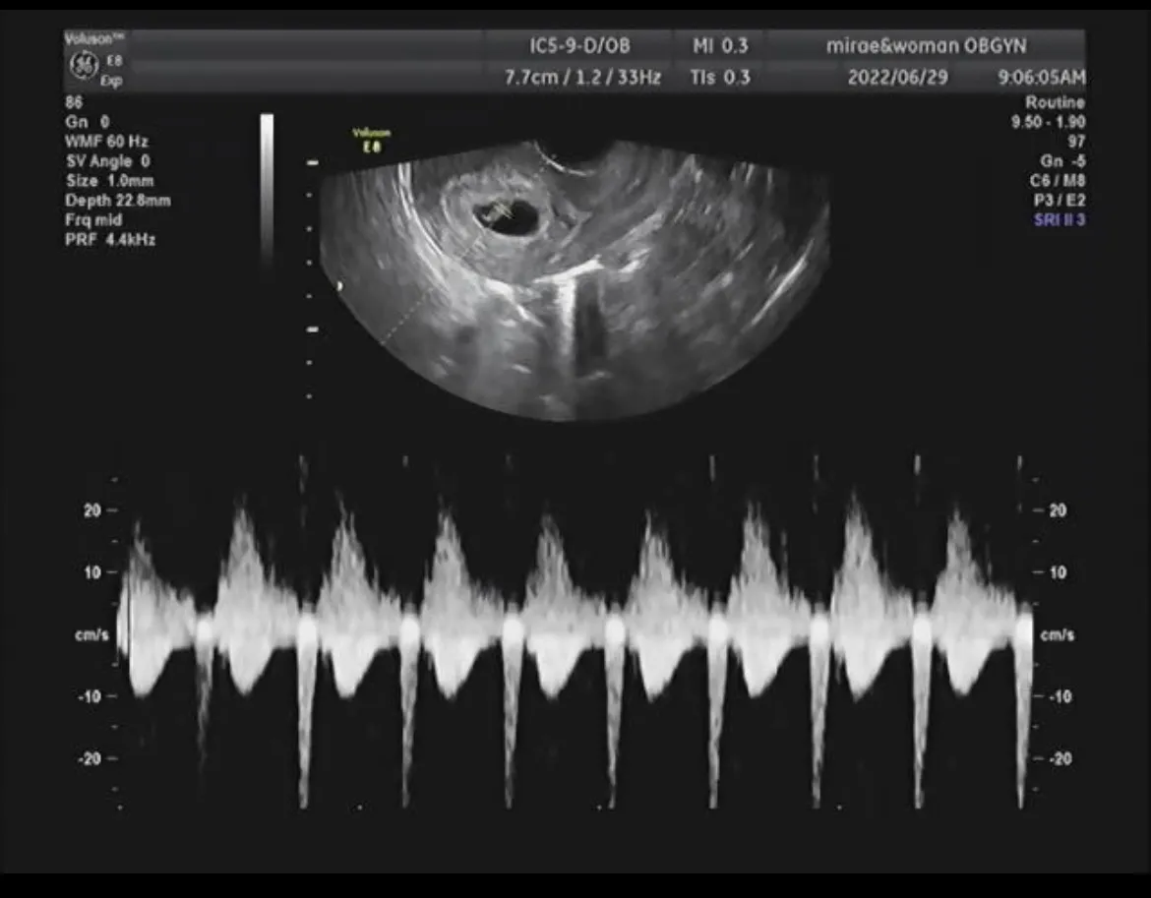
Task: Click the Gn 0 Doppler gain value
Action: tap(87, 122)
